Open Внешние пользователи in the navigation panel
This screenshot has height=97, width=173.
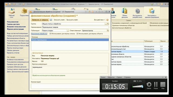16,27
